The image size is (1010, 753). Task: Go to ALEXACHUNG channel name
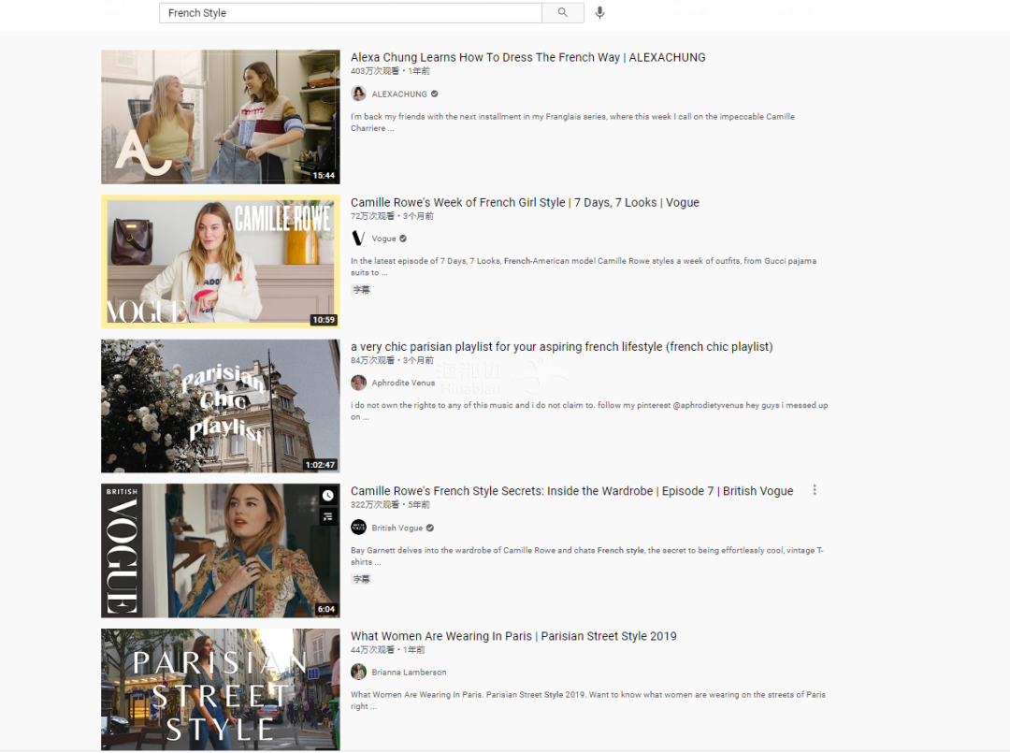pos(399,94)
